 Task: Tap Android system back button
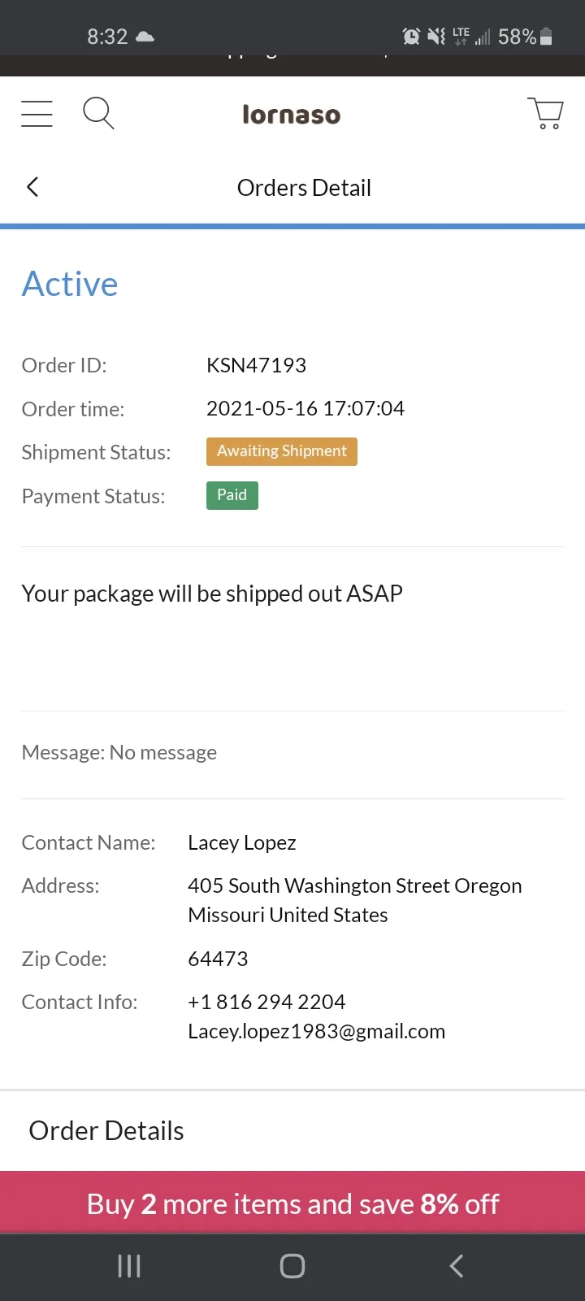(x=457, y=1265)
